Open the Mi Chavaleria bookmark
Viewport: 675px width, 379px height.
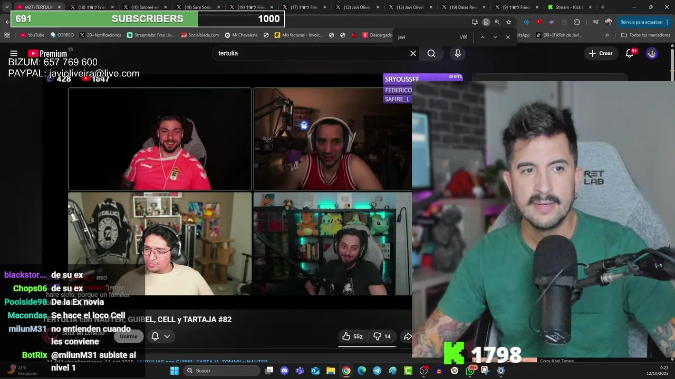coord(241,35)
